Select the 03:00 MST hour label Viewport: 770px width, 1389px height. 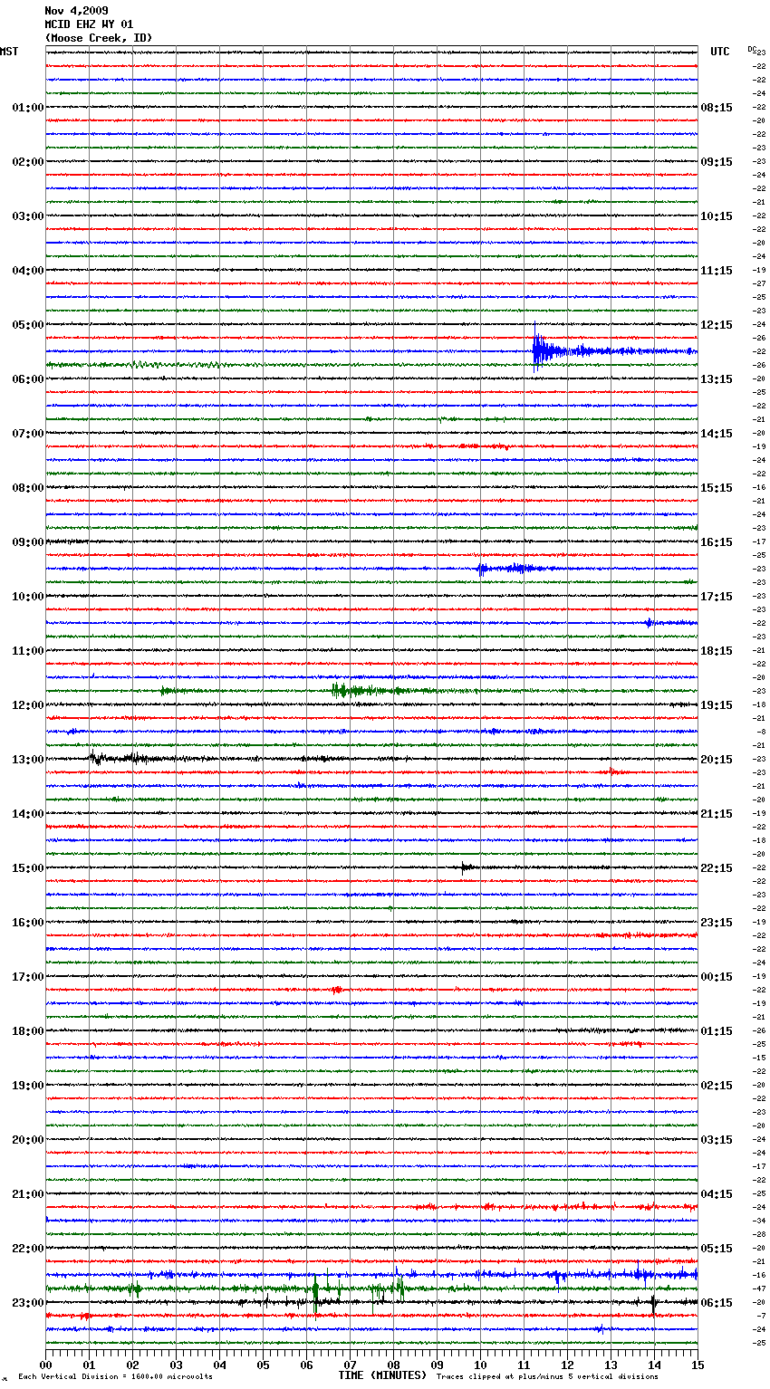pos(27,216)
